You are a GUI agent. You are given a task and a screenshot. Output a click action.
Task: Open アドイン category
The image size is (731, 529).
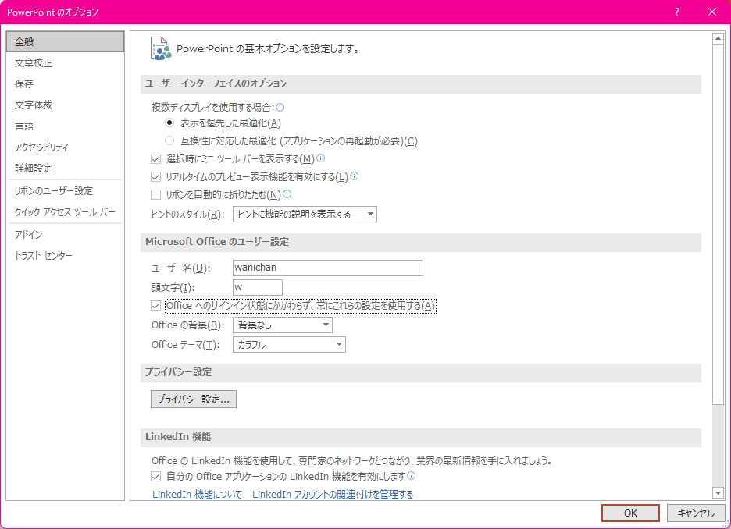(66, 235)
